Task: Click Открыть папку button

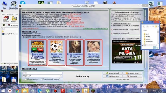Action: [x=132, y=73]
